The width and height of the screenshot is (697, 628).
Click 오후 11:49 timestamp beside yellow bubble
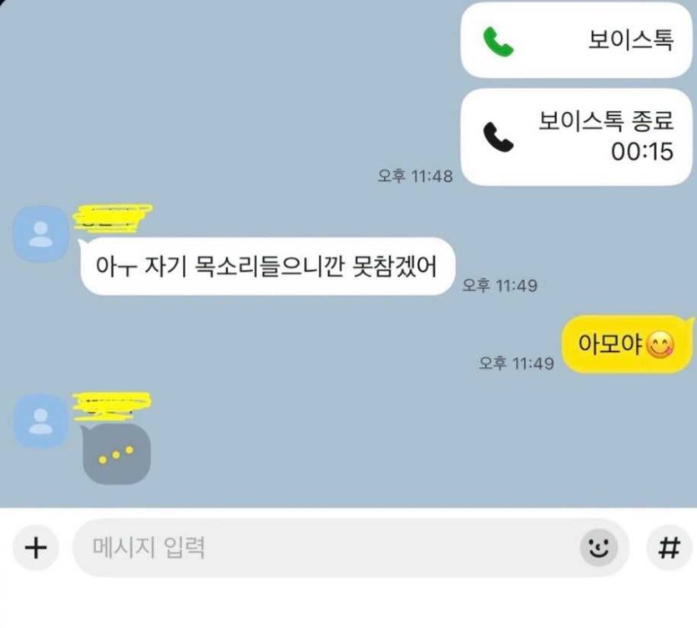click(517, 364)
